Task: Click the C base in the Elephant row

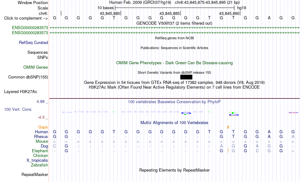Action: 257,151
